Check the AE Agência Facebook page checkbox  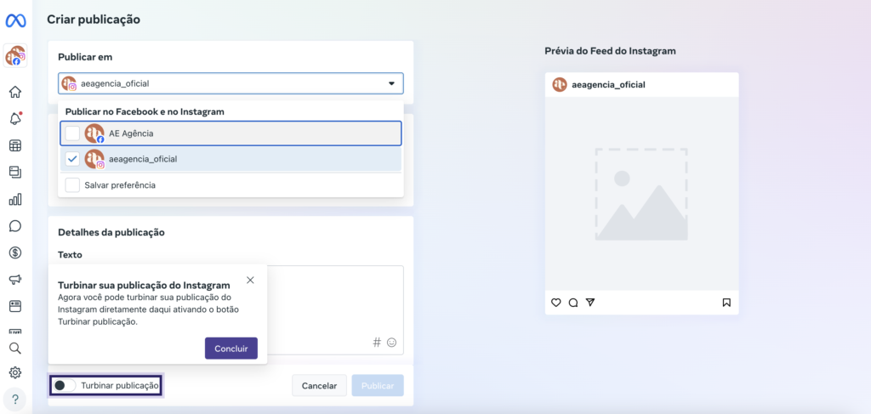[x=73, y=133]
